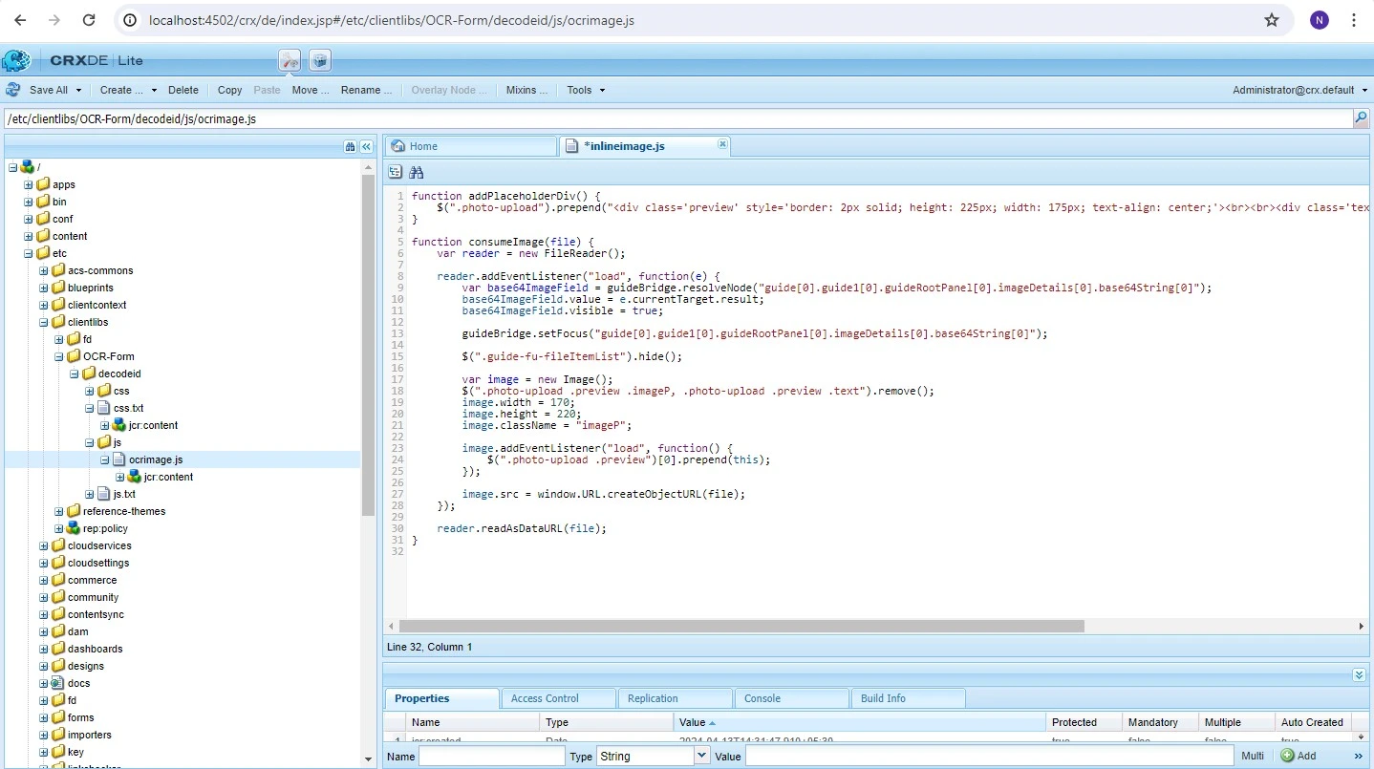This screenshot has height=769, width=1374.
Task: Select the acs-commons folder
Action: 100,270
